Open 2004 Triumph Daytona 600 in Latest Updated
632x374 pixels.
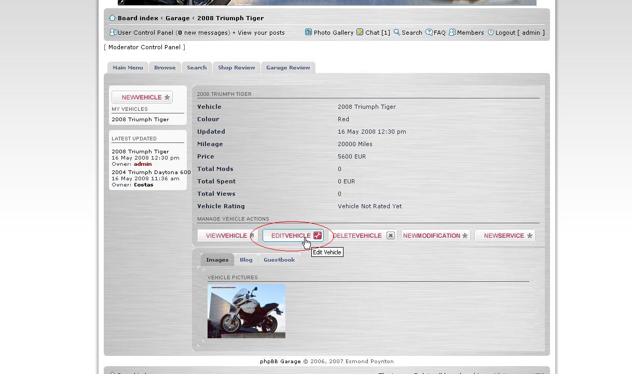(x=151, y=172)
